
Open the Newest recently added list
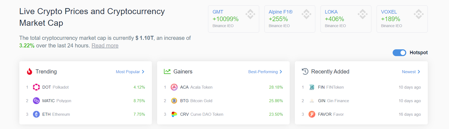click(411, 72)
